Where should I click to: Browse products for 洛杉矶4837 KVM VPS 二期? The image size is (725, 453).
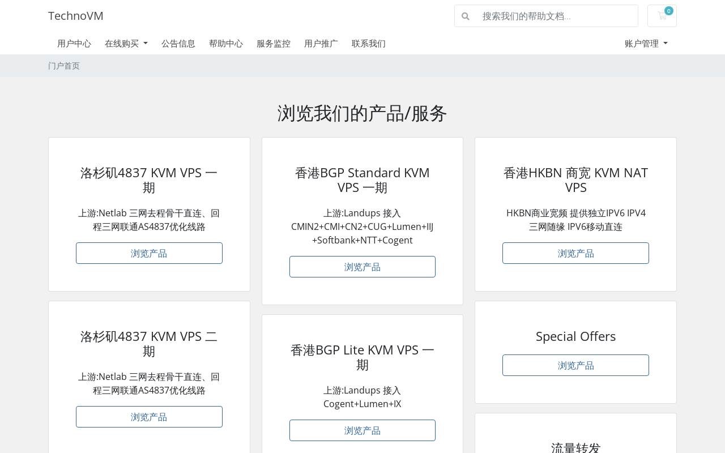tap(149, 417)
